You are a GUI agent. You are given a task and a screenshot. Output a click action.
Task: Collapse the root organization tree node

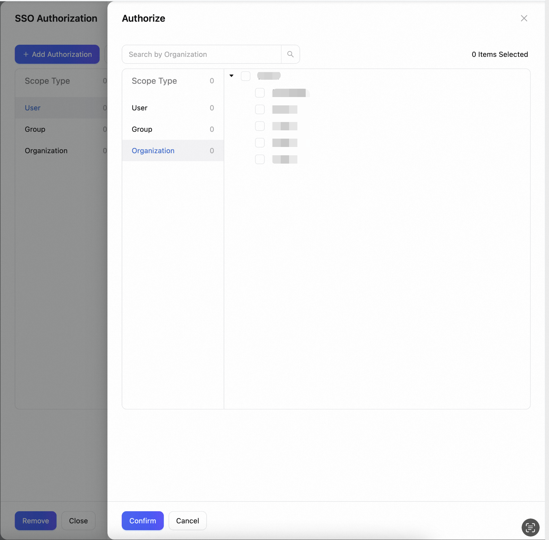pyautogui.click(x=232, y=76)
